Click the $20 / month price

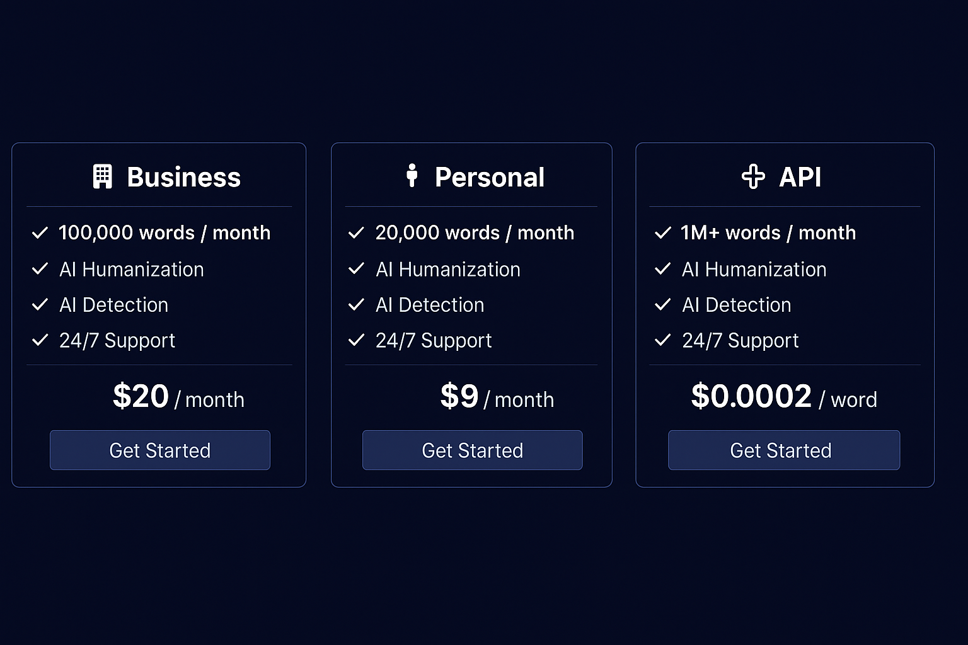[x=178, y=397]
